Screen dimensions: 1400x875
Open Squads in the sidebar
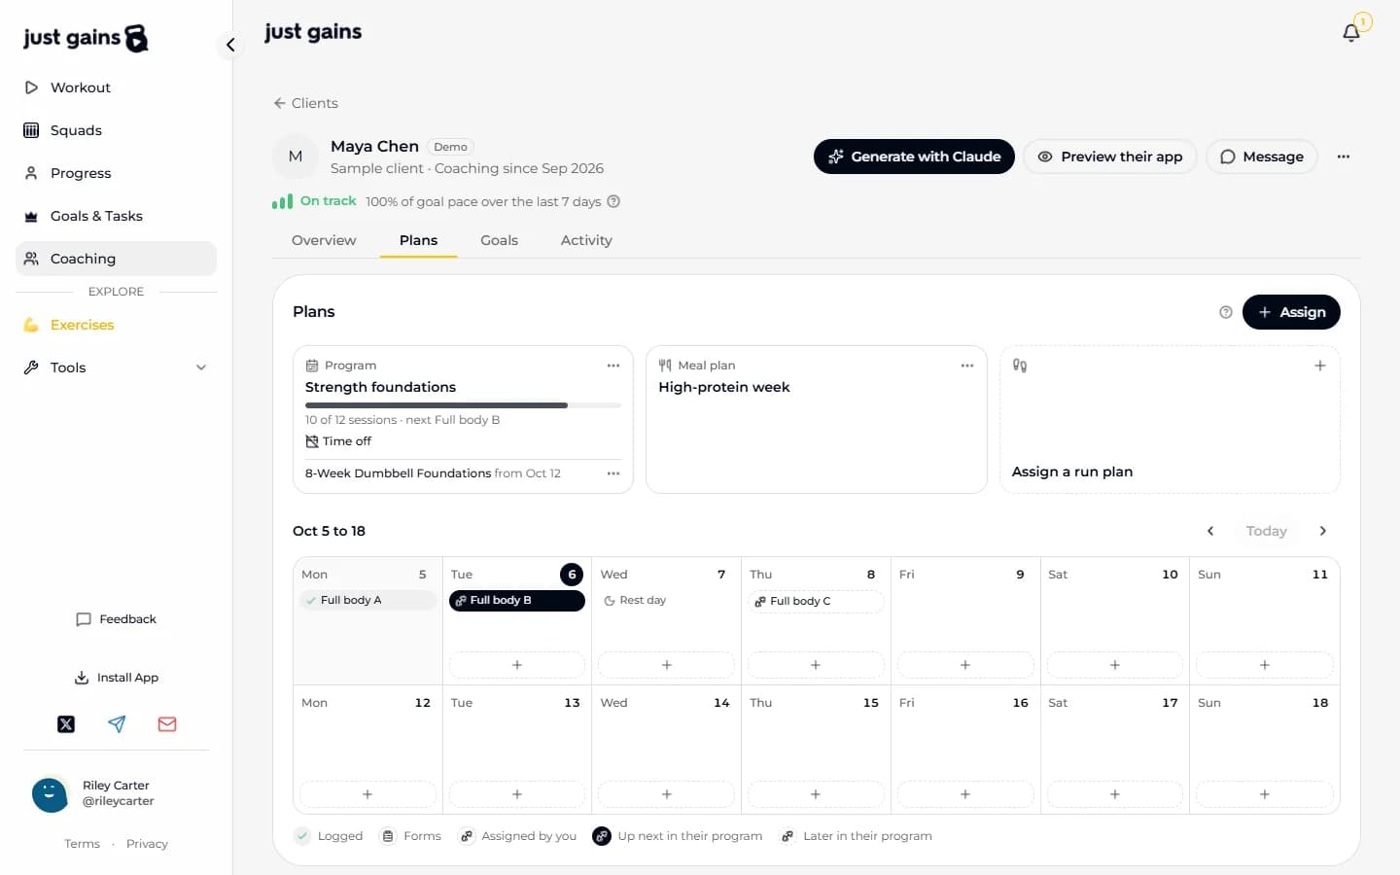pos(116,130)
